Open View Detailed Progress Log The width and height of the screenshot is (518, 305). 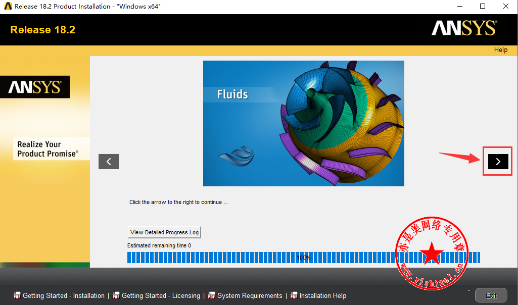click(x=165, y=232)
